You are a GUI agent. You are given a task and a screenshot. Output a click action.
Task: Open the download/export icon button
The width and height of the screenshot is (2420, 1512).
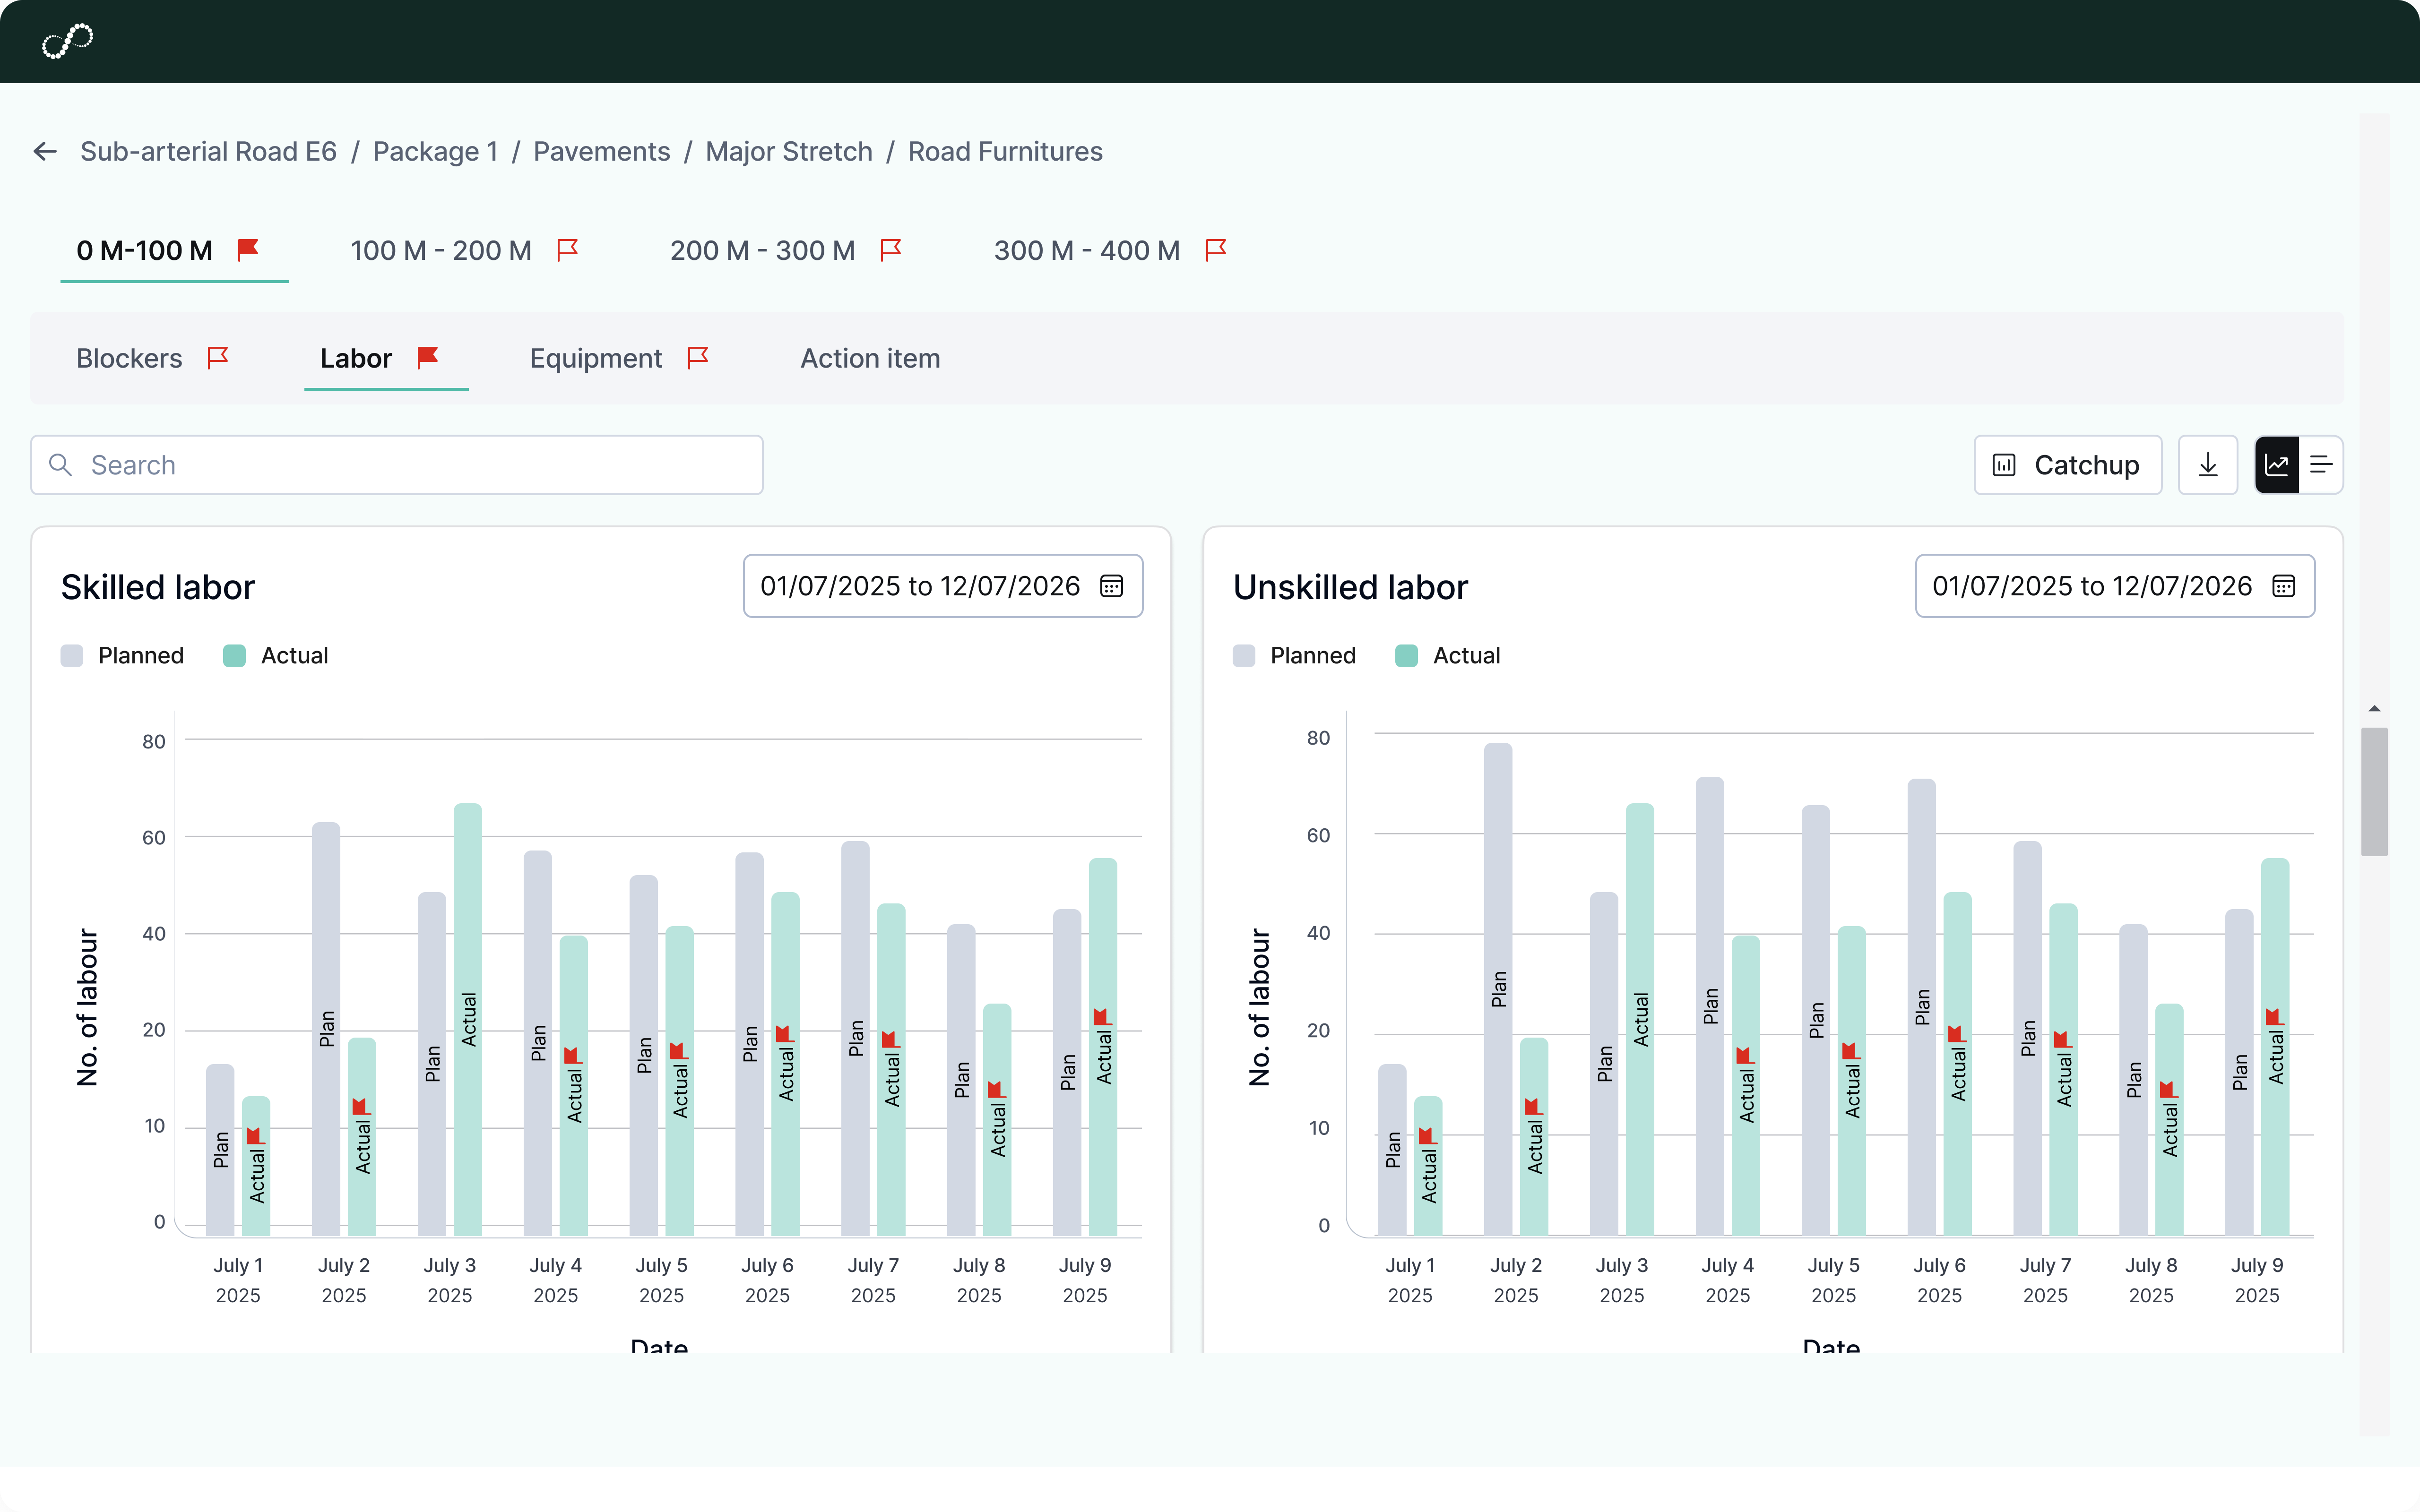(2208, 464)
